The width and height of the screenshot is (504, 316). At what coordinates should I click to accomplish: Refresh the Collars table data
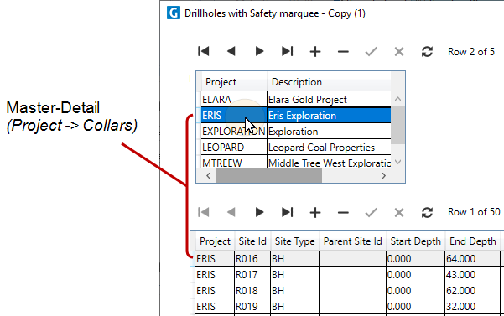pyautogui.click(x=427, y=212)
